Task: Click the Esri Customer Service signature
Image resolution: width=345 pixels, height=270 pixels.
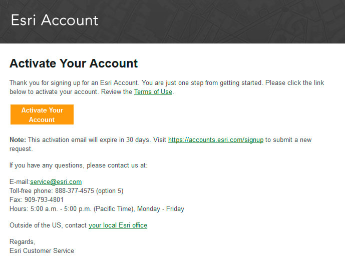Action: click(x=42, y=250)
